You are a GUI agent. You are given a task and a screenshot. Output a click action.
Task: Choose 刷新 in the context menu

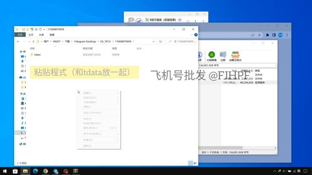(x=99, y=107)
